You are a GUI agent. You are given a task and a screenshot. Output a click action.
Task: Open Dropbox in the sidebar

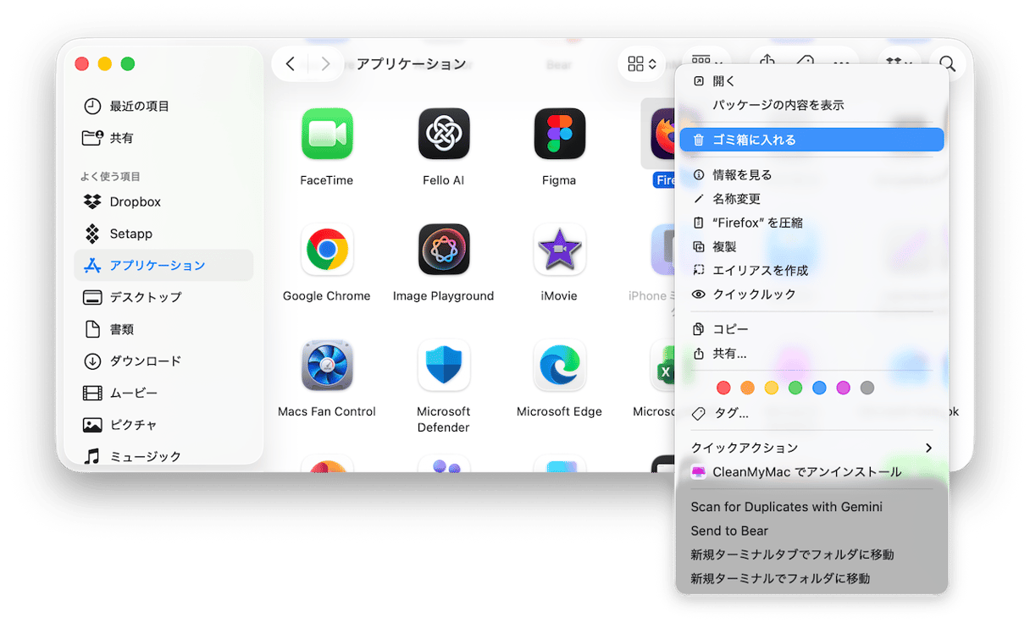pyautogui.click(x=163, y=201)
